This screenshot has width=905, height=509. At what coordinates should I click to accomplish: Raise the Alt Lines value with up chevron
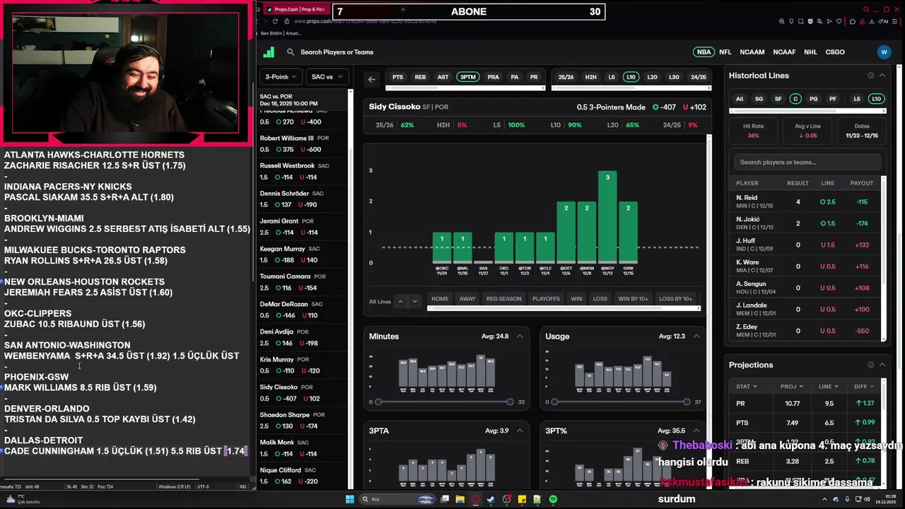point(400,301)
